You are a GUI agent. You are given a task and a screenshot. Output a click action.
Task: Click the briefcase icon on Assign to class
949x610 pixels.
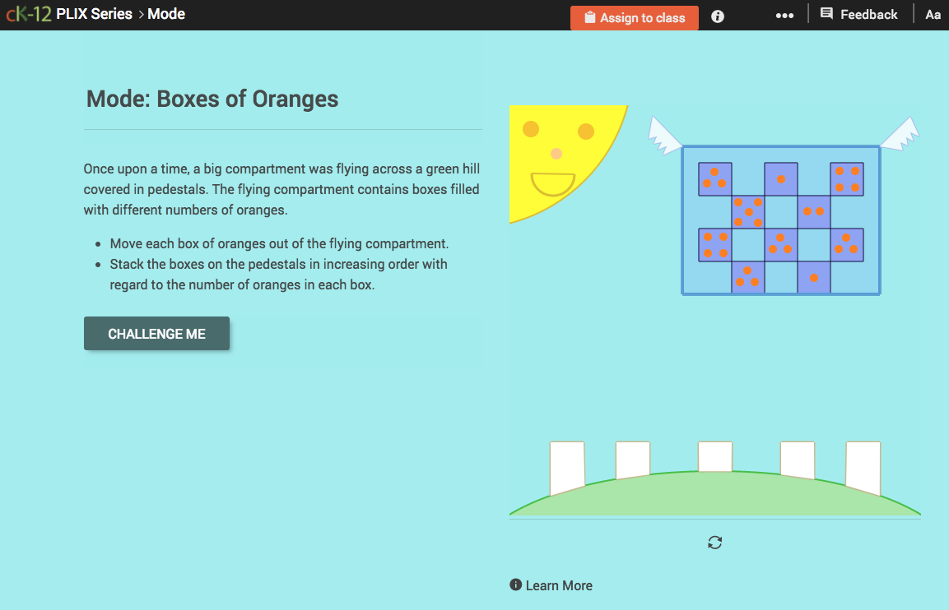tap(588, 17)
